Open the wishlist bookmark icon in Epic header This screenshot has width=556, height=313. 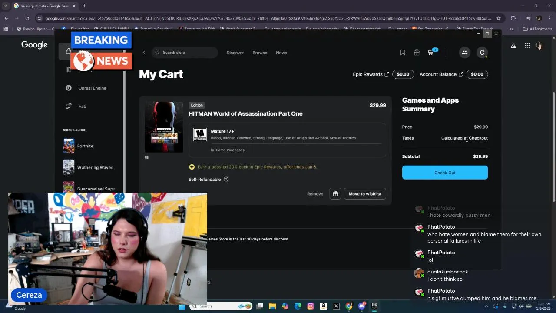point(403,53)
